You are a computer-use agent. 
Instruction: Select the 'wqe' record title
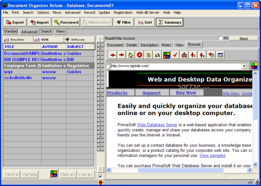(8, 72)
